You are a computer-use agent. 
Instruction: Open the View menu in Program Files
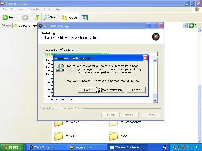[x=22, y=9]
